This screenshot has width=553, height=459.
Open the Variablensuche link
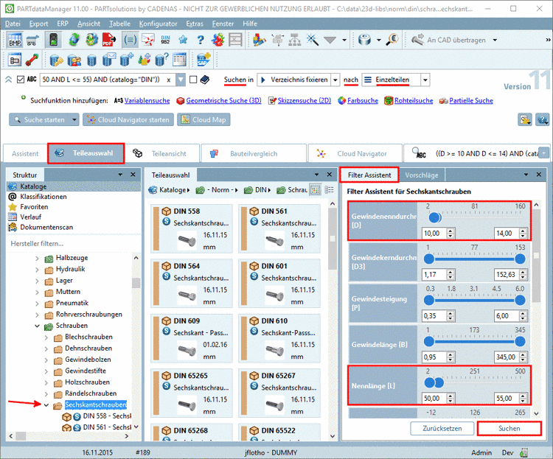(x=147, y=100)
